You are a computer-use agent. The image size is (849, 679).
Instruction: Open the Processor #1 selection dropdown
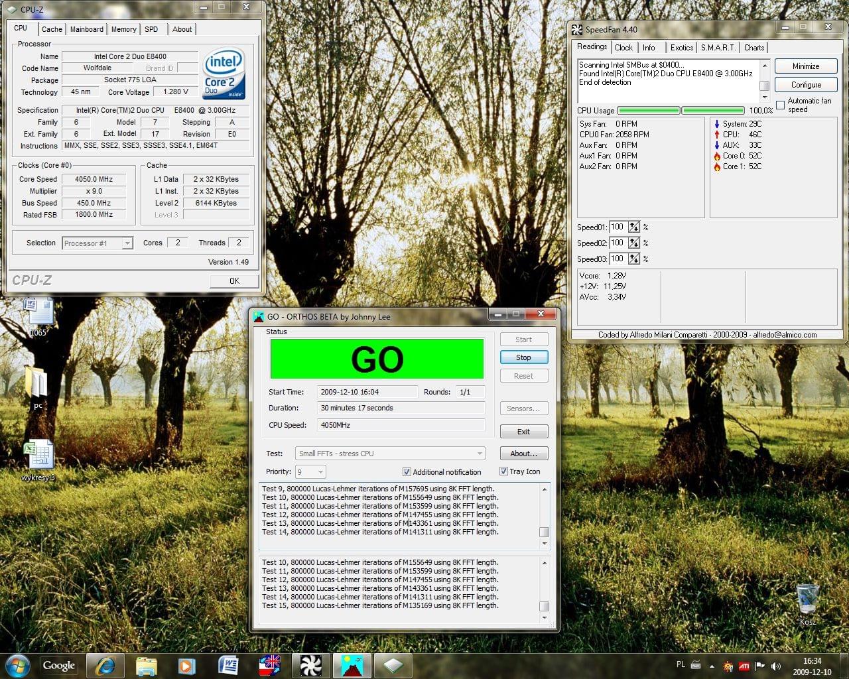tap(98, 243)
